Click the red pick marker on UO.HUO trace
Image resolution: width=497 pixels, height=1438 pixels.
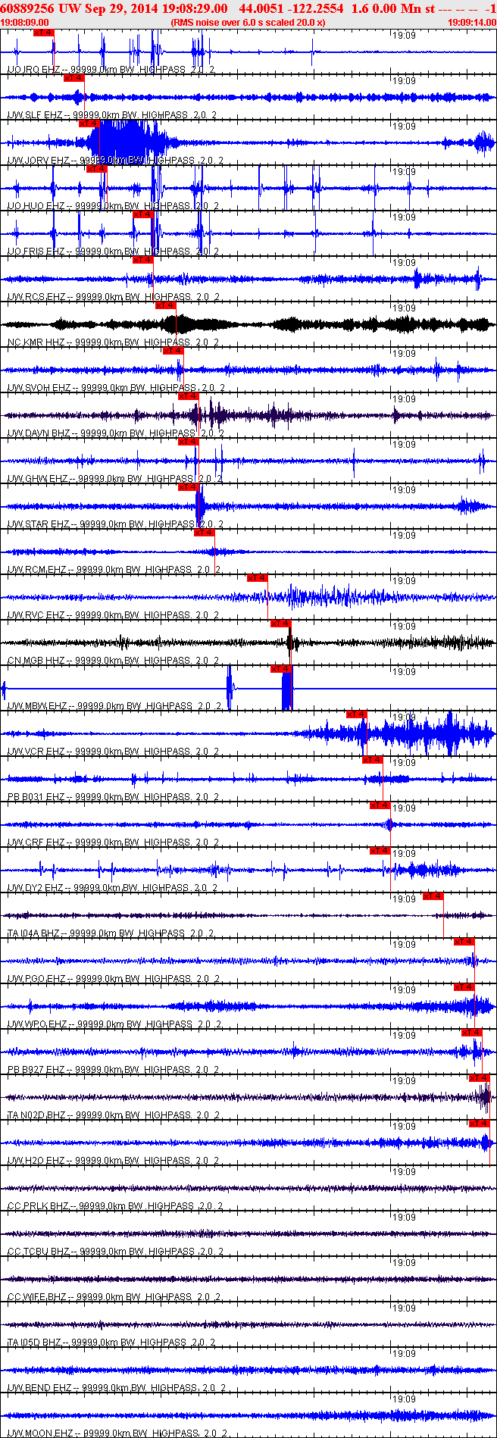(x=97, y=169)
